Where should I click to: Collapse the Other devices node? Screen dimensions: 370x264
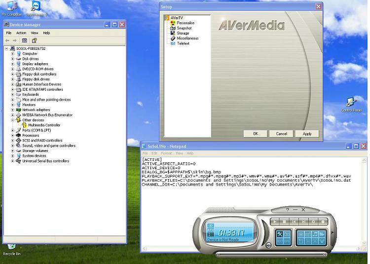(x=12, y=120)
